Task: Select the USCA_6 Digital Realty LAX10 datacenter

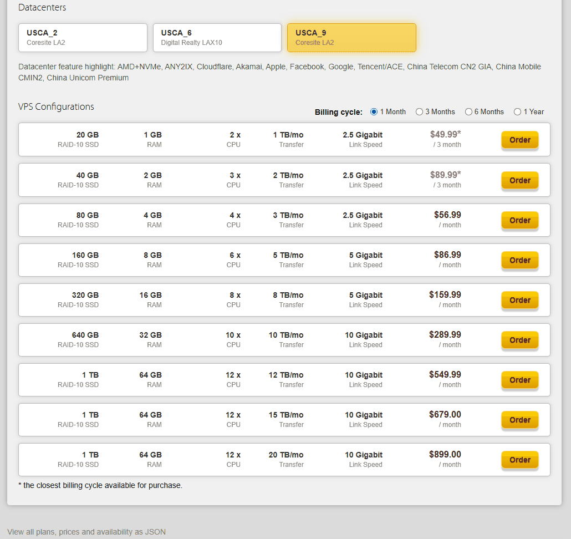Action: click(x=217, y=38)
